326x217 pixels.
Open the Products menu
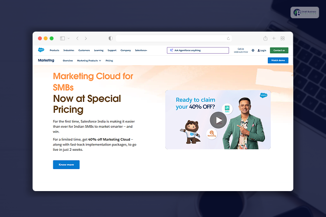(x=54, y=50)
